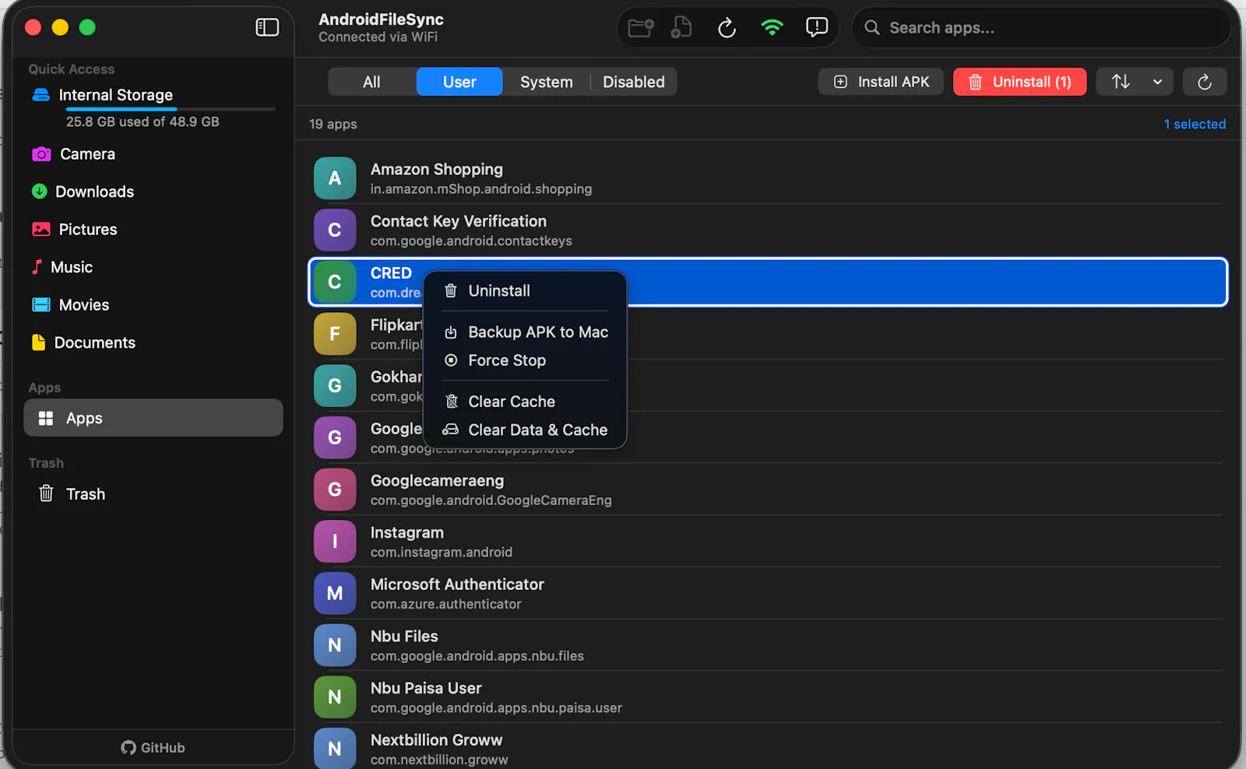Click the Amazon Shopping app icon
The width and height of the screenshot is (1246, 769).
point(335,178)
